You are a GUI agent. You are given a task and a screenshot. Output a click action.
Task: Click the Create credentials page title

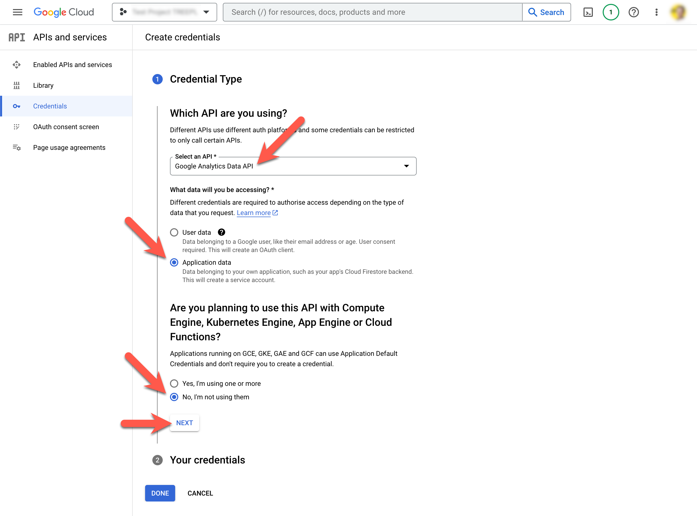point(183,37)
